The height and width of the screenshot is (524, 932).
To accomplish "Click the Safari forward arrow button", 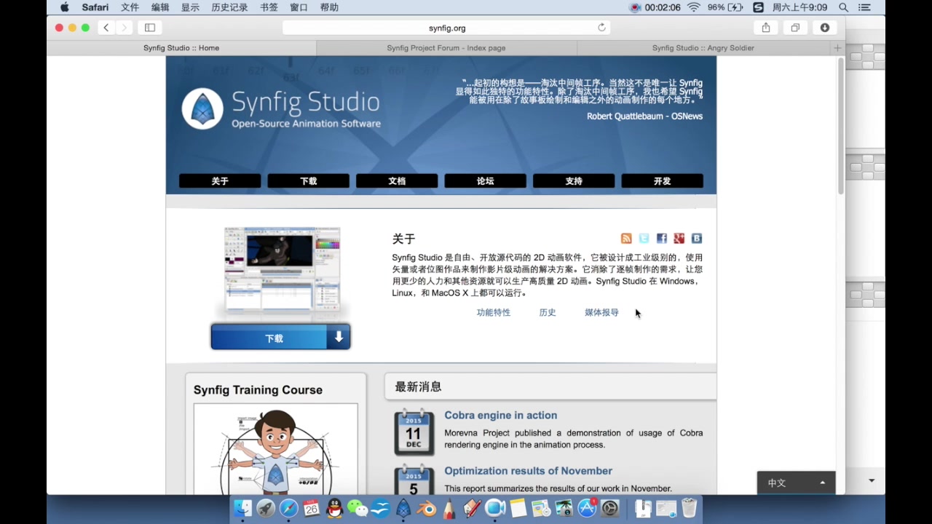I will [x=125, y=28].
